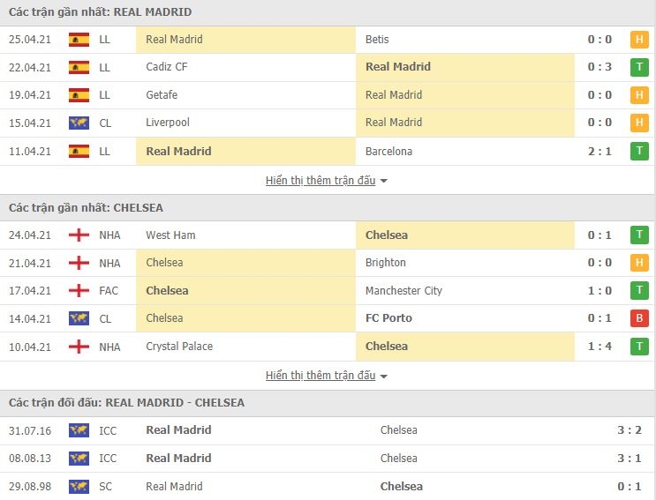Expand more Real Madrid matches via 'Hiển thị thêm trận đấu'

[x=320, y=181]
